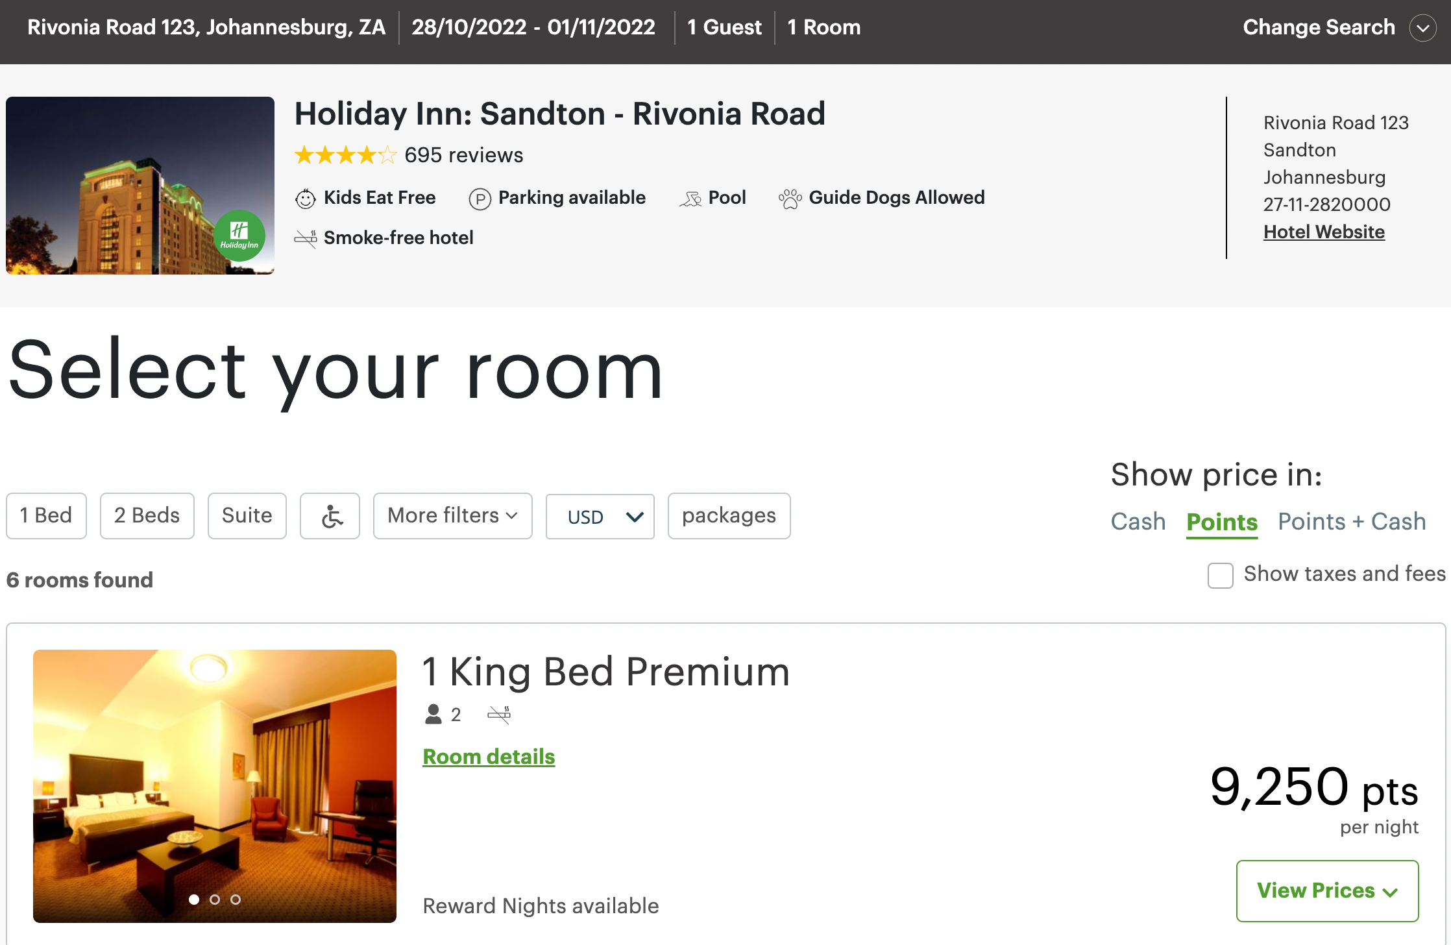Toggle the 2 Beds filter
Viewport: 1451px width, 945px height.
147,515
